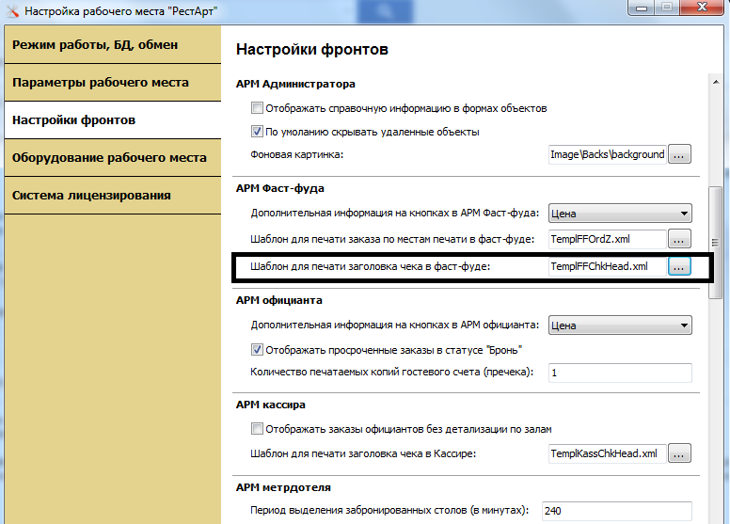Viewport: 730px width, 524px height.
Task: Switch to 'Параметры рабочего места' section
Action: [112, 83]
